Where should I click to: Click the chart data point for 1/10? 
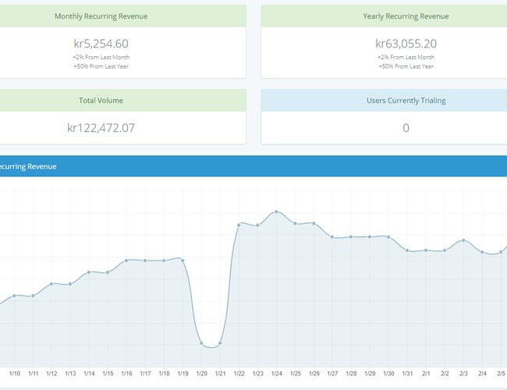[x=15, y=295]
